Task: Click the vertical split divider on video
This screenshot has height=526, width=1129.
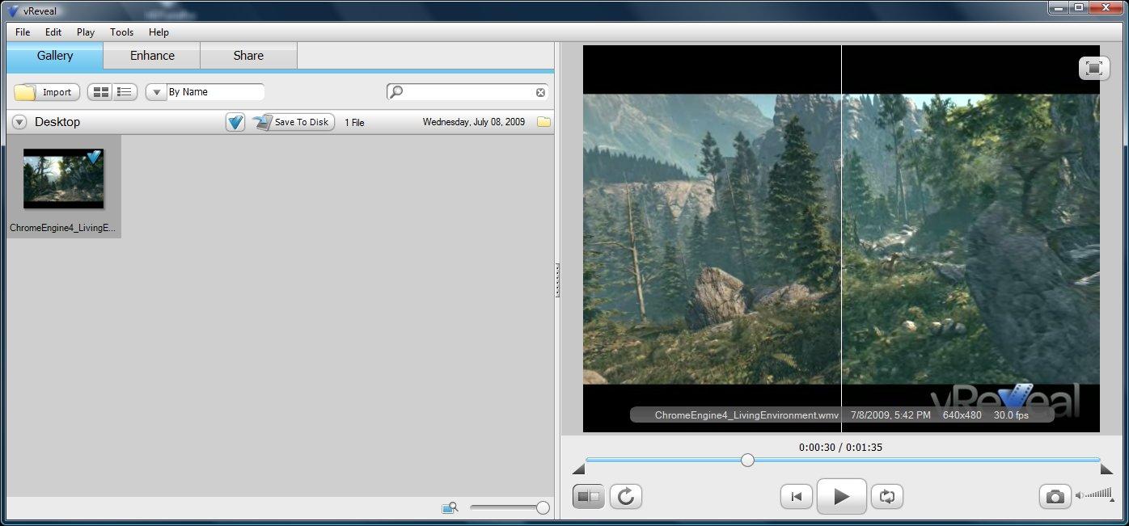Action: coord(841,238)
